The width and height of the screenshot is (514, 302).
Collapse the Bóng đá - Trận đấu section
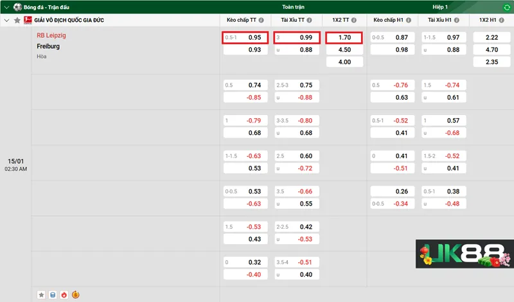[x=6, y=7]
